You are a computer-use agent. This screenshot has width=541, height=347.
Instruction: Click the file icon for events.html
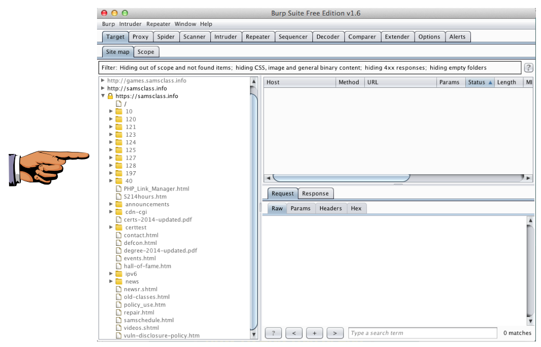[118, 258]
